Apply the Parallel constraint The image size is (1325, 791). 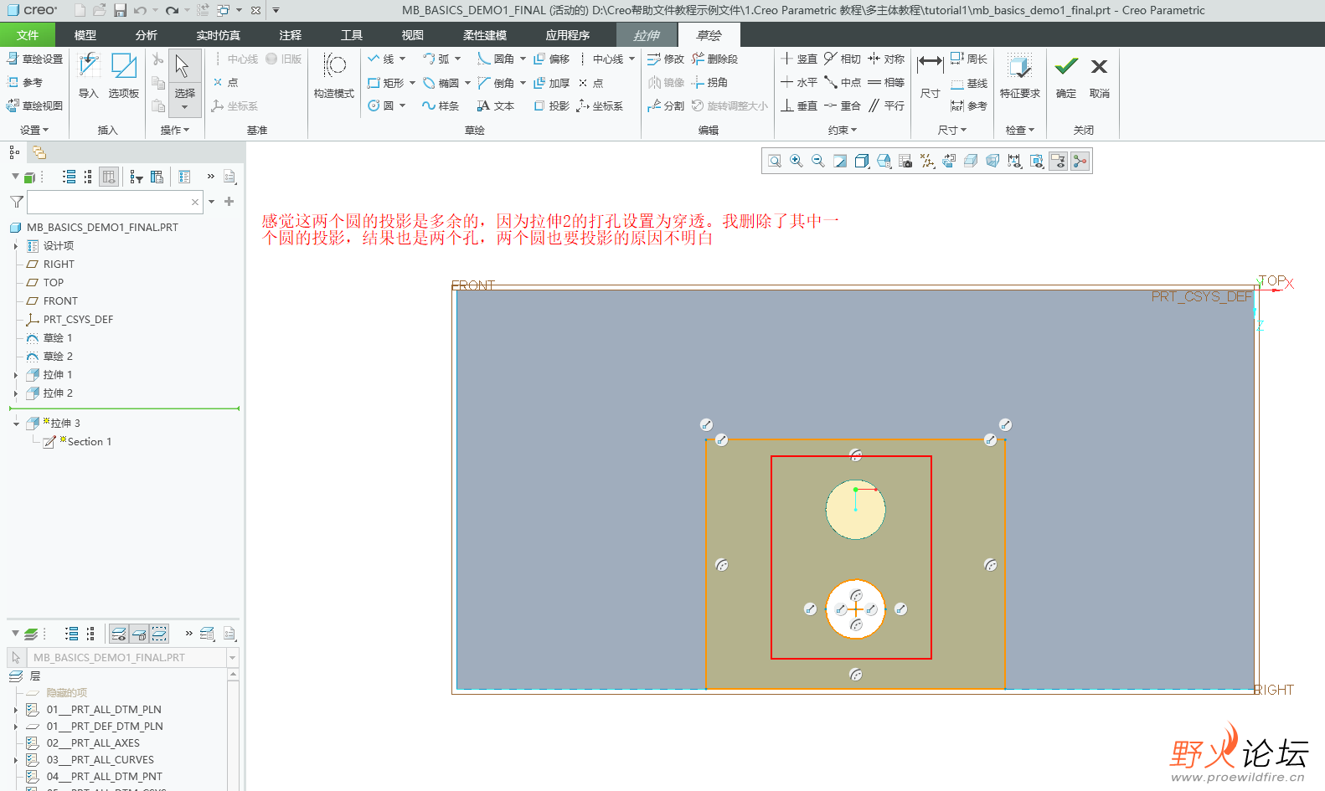point(886,105)
